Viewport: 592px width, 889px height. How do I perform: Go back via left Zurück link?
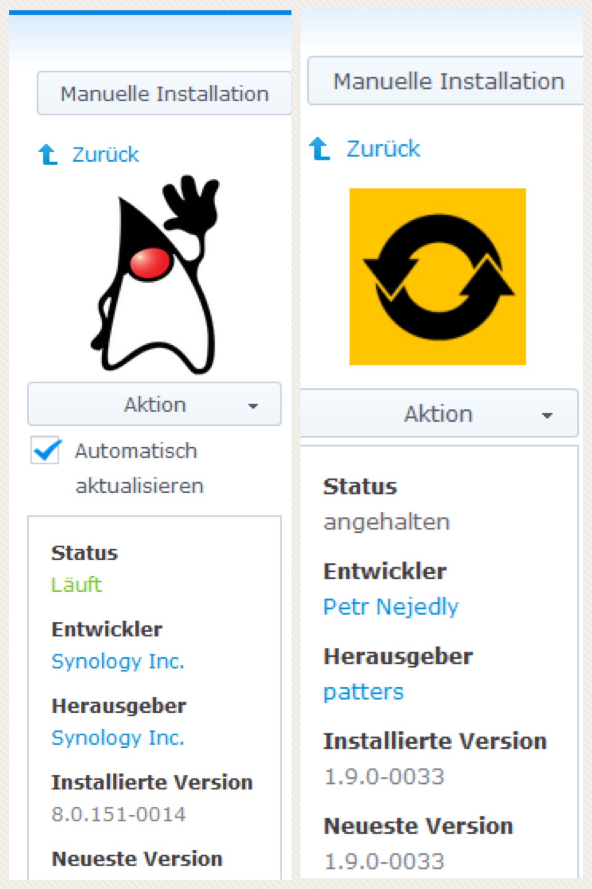pos(106,155)
